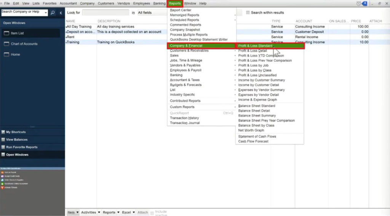Screen dimensions: 390x216
Task: Enable the Search within results checkbox
Action: [248, 13]
